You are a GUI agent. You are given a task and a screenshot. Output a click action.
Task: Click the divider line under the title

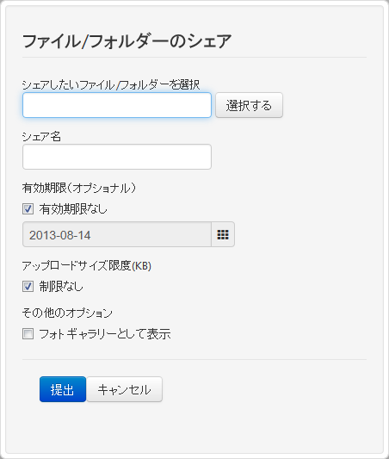coord(194,58)
